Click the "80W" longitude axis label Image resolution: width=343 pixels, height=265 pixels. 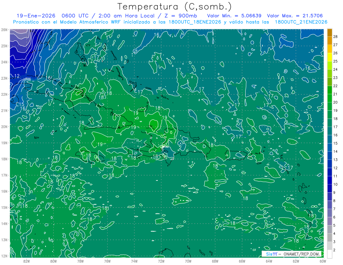tap(53, 261)
